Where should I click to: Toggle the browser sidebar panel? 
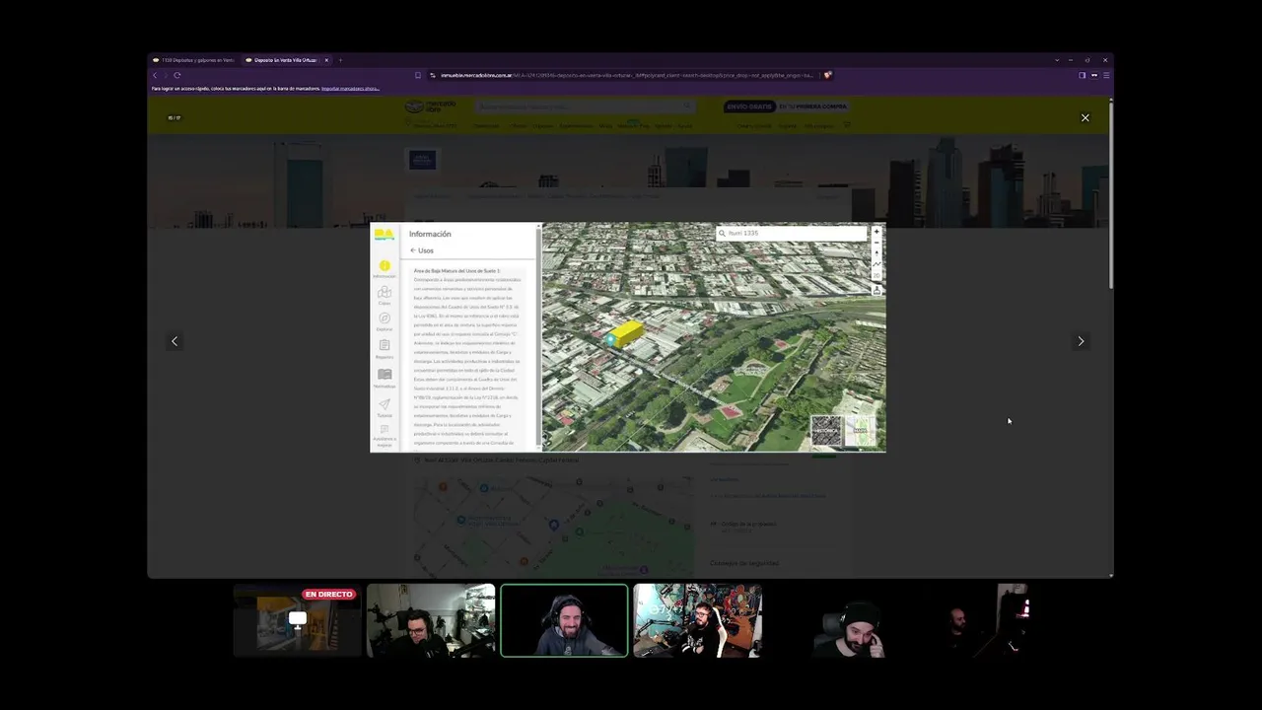pyautogui.click(x=1082, y=75)
